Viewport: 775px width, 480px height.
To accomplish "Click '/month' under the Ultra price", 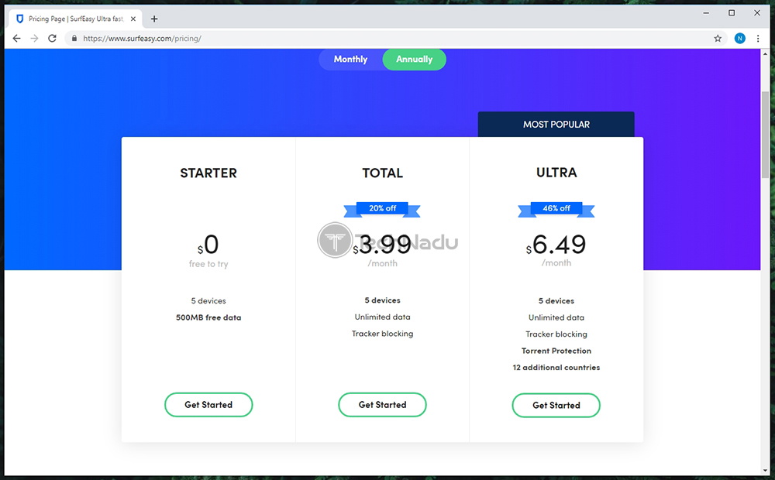I will 556,263.
